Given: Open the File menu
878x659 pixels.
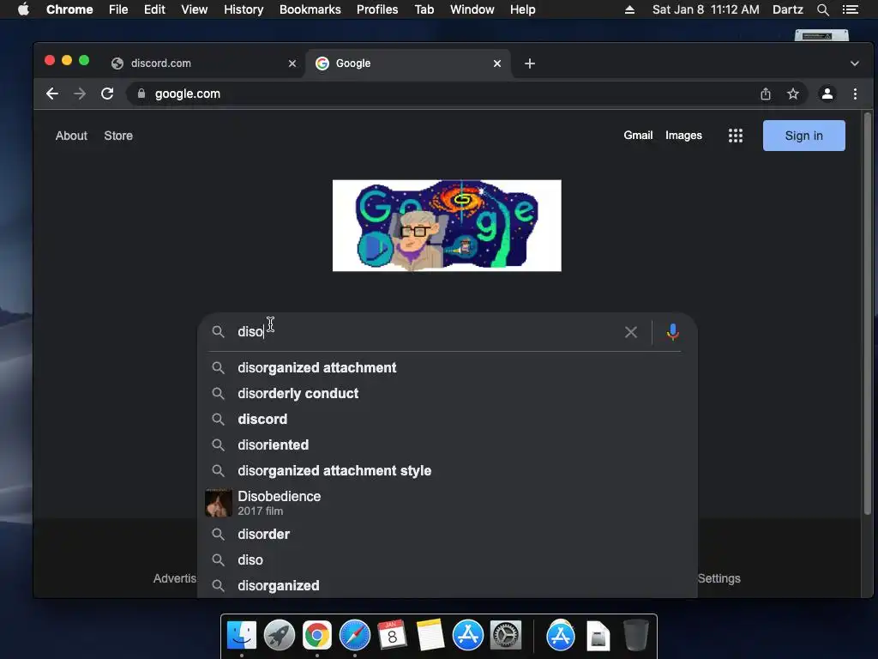Looking at the screenshot, I should pos(118,9).
